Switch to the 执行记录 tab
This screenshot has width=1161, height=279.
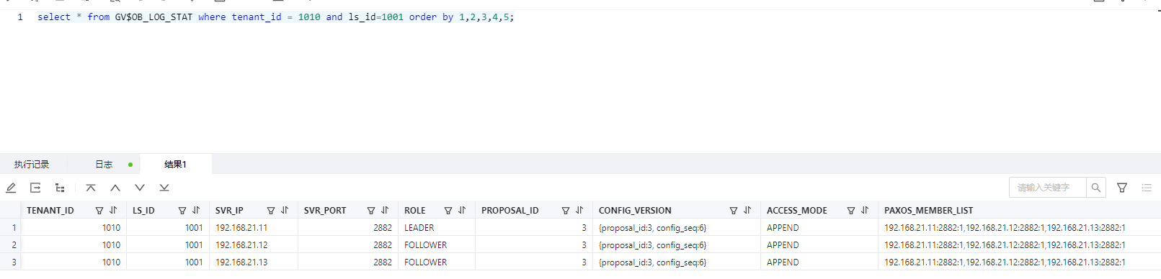(32, 165)
